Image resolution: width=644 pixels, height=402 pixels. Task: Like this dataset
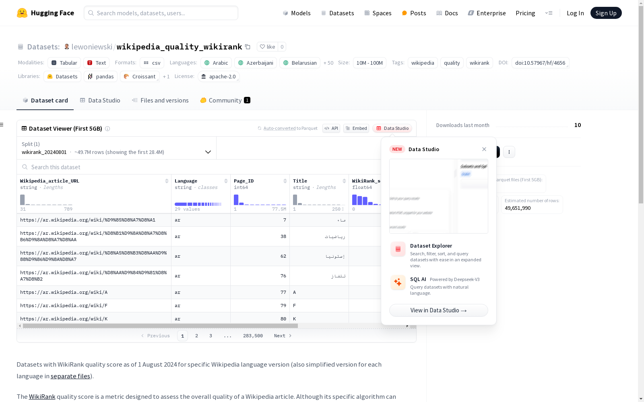point(267,47)
